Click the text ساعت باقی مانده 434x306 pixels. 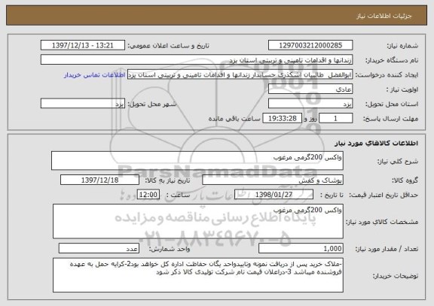(x=234, y=119)
